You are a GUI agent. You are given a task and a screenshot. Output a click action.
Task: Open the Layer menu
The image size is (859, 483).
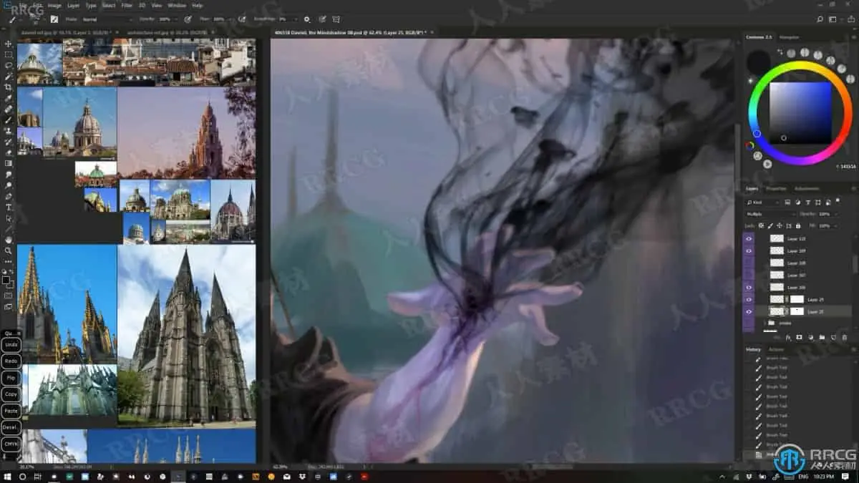coord(72,5)
